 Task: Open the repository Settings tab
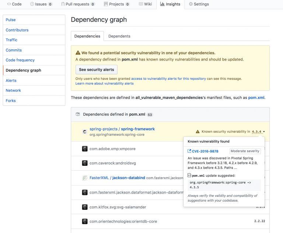(x=199, y=4)
